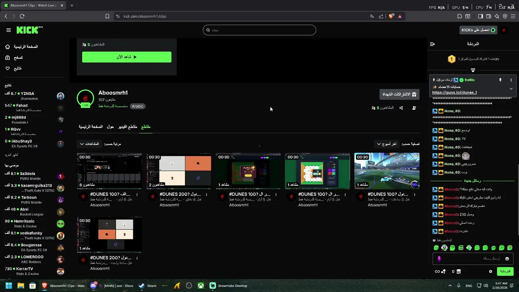Screen dimensions: 519x292
Task: Open the Kick hamburger menu
Action: click(x=9, y=30)
